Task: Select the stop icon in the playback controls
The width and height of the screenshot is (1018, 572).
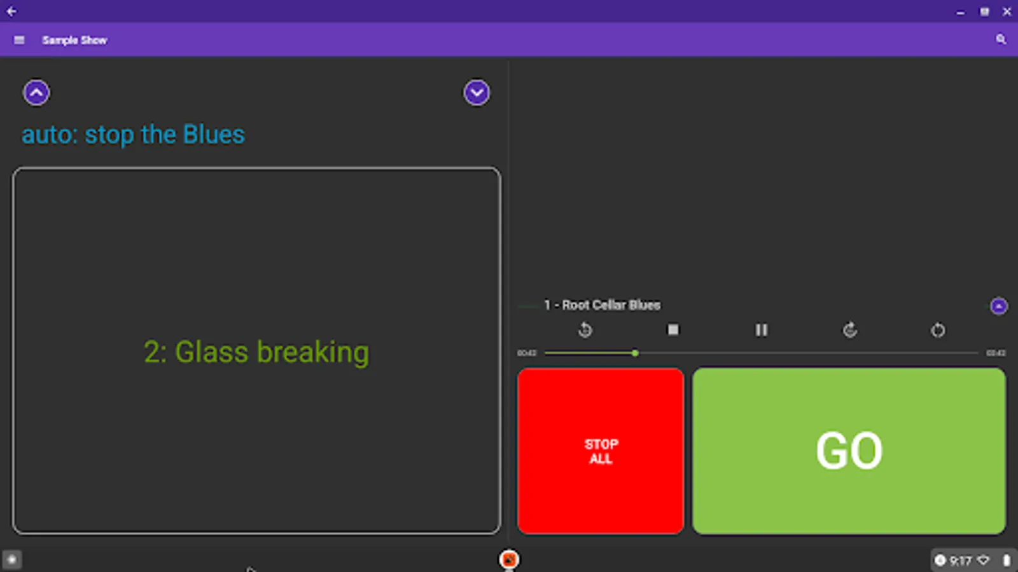Action: coord(673,330)
